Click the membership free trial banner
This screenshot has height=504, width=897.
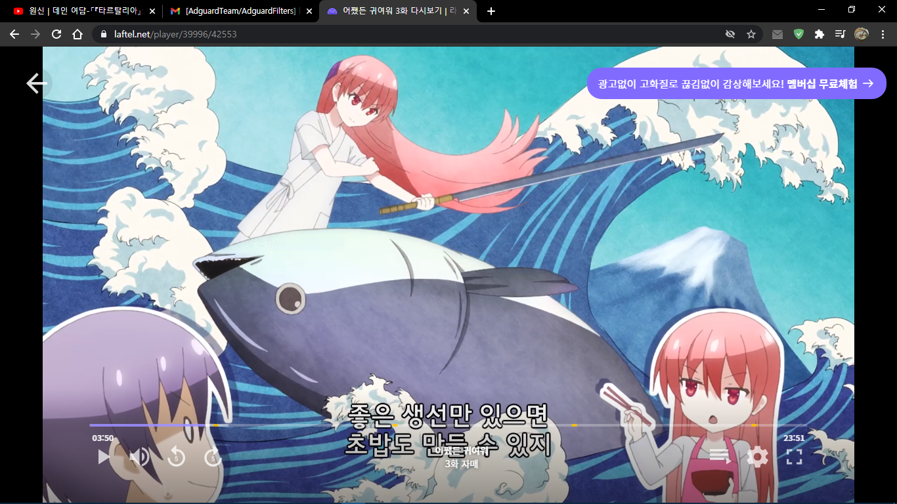(x=736, y=83)
